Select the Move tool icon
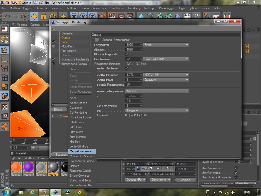 tap(34, 17)
